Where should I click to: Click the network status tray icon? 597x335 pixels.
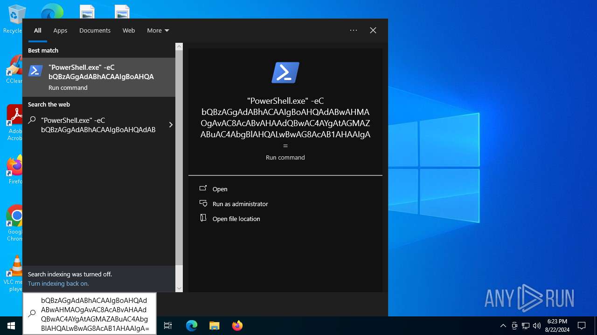[526, 326]
